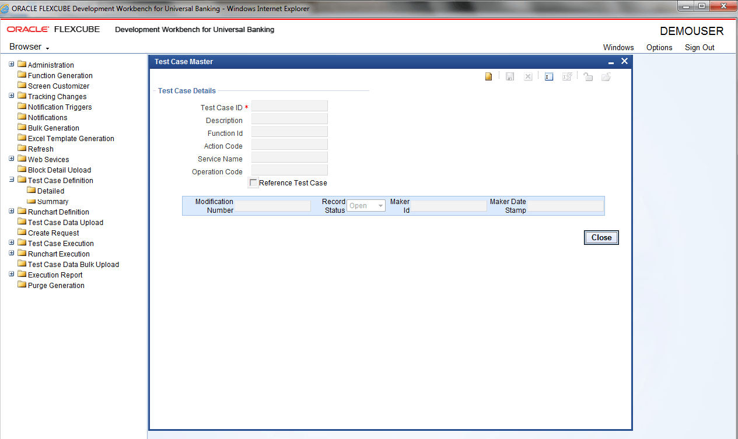Expand the Tracking Changes node
Viewport: 738px width, 439px height.
pos(12,96)
